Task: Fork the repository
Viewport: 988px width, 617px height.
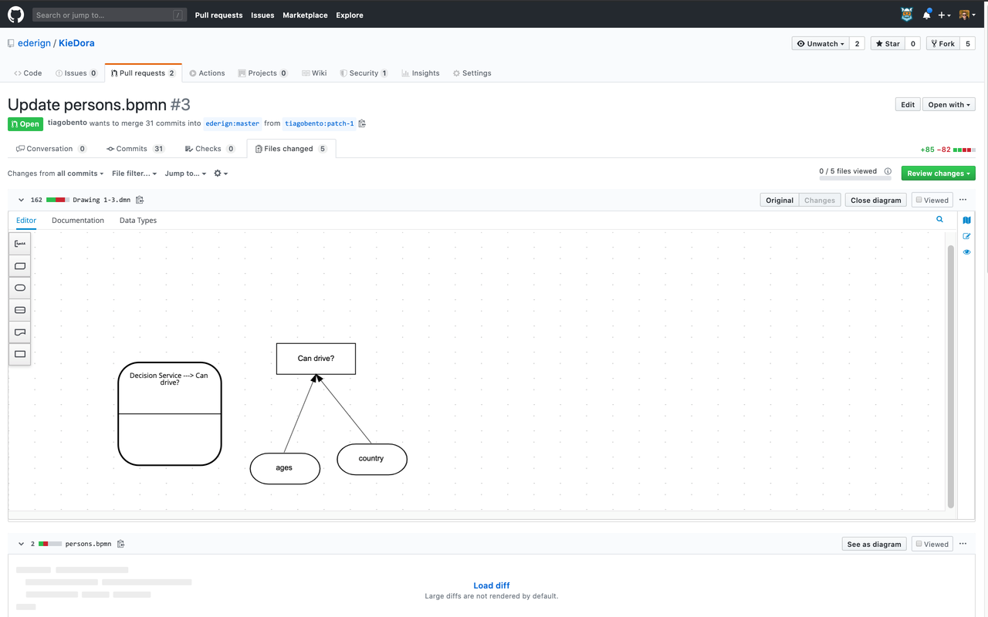Action: 942,44
